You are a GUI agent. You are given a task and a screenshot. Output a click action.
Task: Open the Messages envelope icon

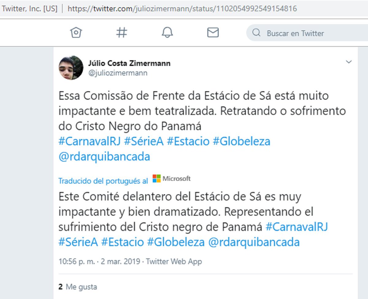[x=213, y=32]
